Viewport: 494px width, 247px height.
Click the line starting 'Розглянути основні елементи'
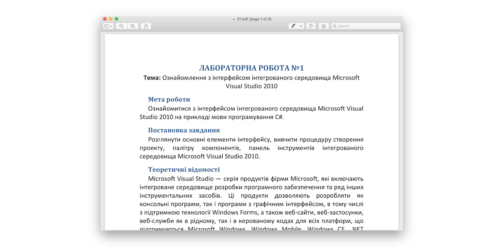point(256,139)
